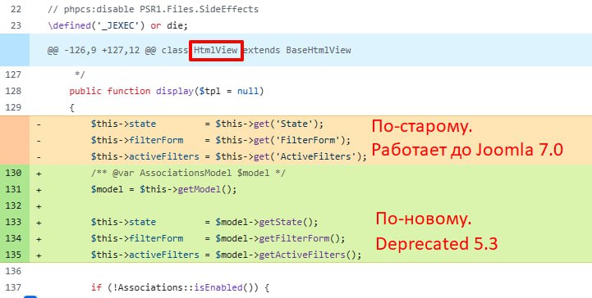The height and width of the screenshot is (298, 592).
Task: Select added line with $model->getState()
Action: click(x=204, y=222)
